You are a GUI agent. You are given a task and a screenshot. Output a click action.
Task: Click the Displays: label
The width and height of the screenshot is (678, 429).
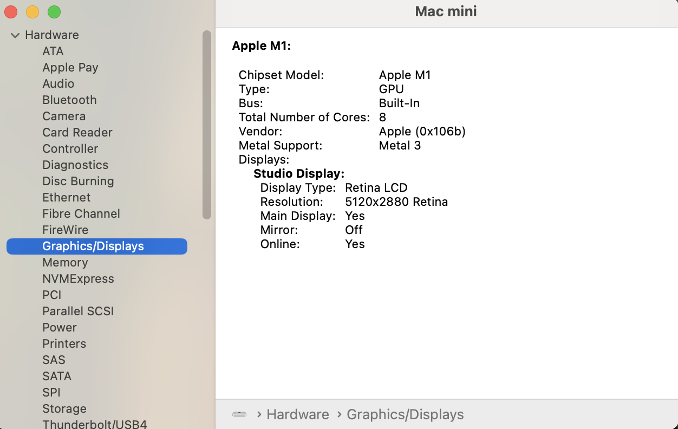click(x=264, y=159)
